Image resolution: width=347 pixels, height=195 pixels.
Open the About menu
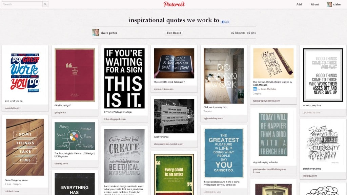315,4
